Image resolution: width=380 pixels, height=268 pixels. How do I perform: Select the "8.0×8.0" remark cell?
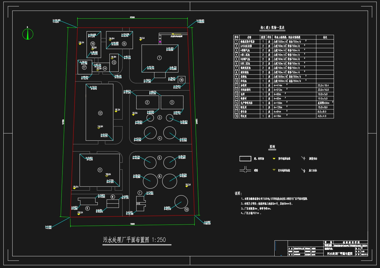pyautogui.click(x=325, y=112)
